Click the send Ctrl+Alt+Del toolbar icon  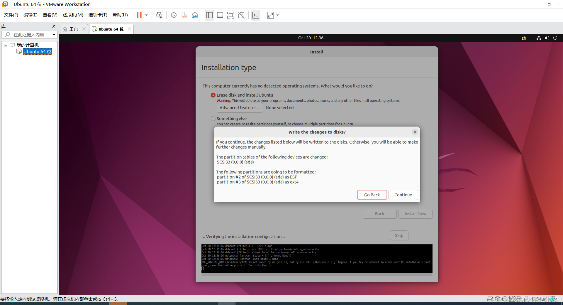click(159, 15)
